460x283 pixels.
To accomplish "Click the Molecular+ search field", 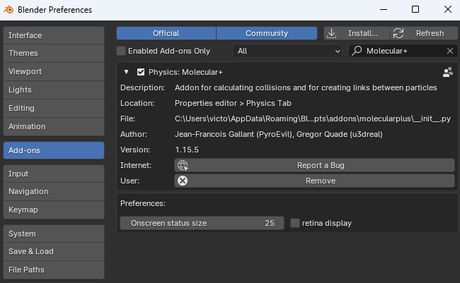I will coord(403,51).
